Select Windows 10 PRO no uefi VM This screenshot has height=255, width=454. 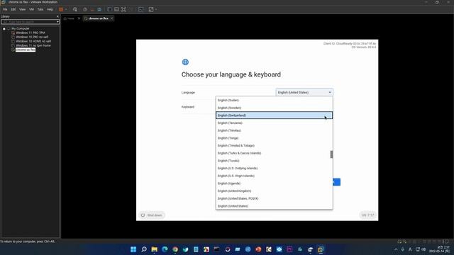(32, 37)
